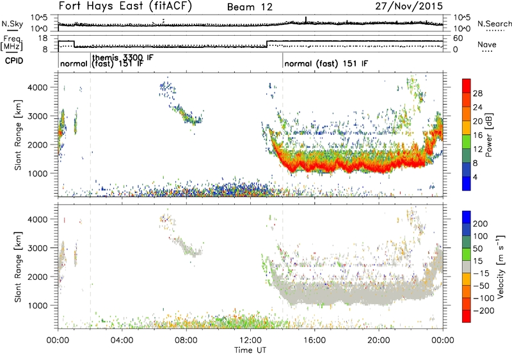Click the 20 label on power colorbar

tap(477, 121)
